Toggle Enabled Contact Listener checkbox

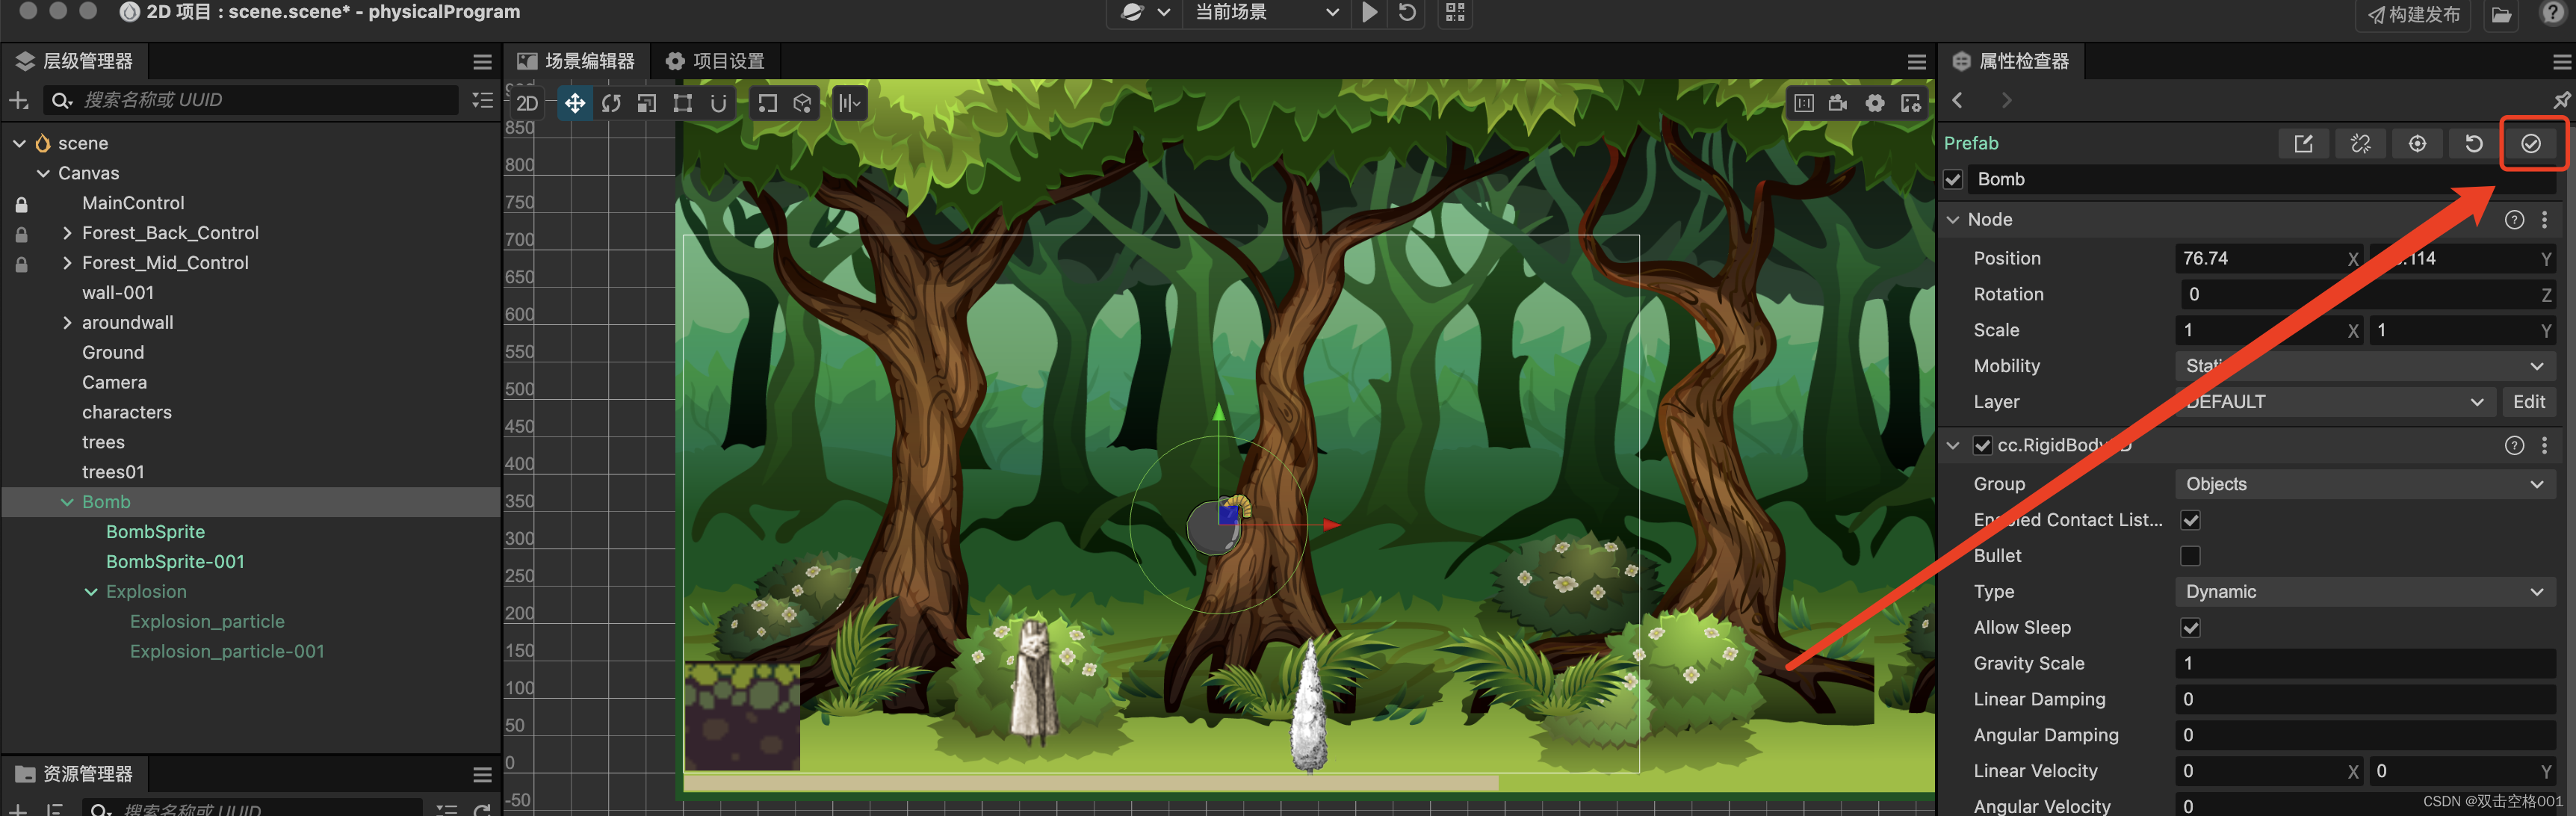tap(2190, 520)
